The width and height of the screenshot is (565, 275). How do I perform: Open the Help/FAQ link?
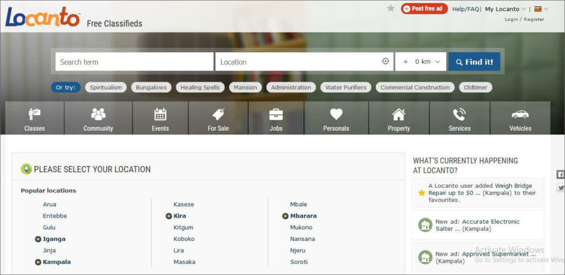pyautogui.click(x=465, y=9)
